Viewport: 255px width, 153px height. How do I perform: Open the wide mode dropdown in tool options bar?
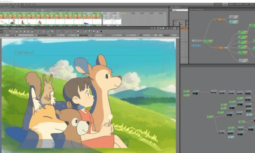pos(24,35)
